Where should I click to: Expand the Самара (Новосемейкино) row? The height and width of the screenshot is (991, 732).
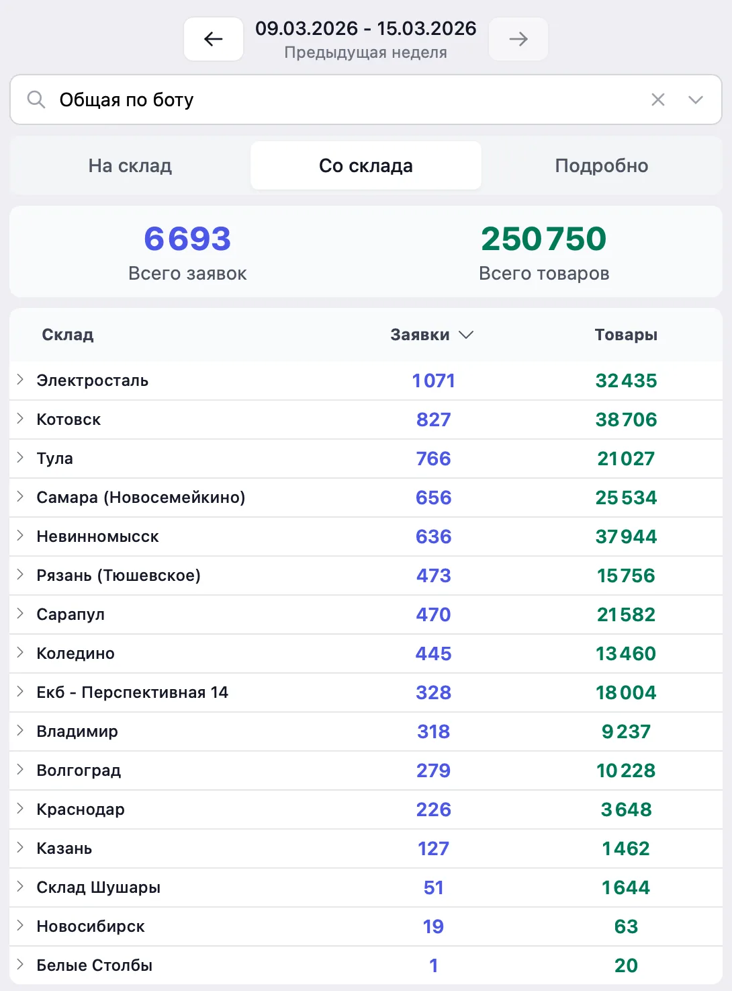(x=20, y=497)
